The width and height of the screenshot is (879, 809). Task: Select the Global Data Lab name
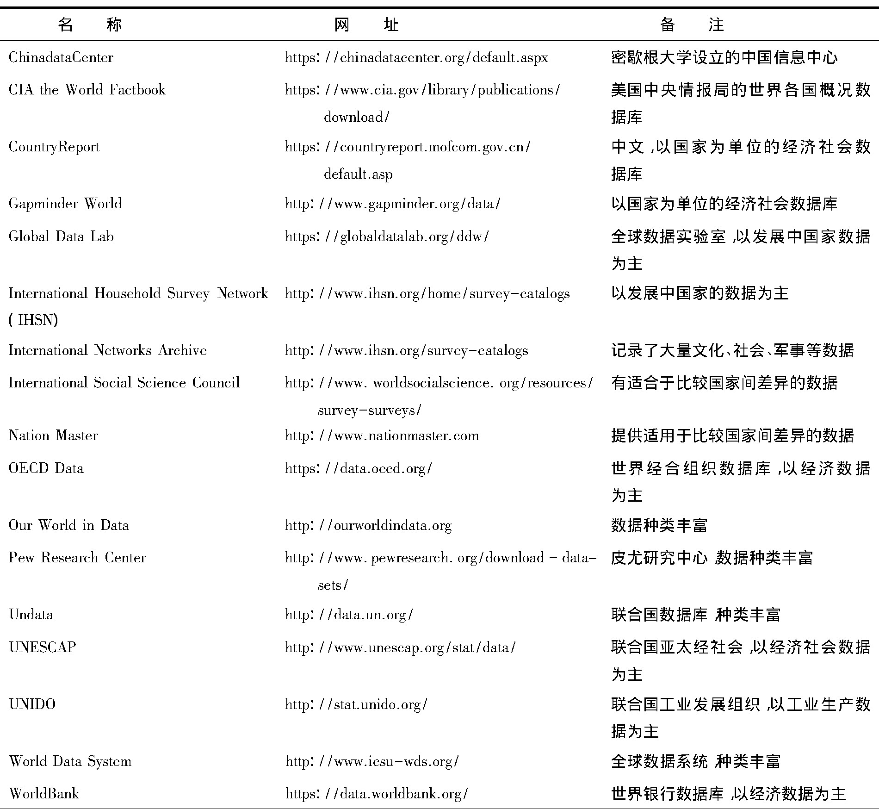(x=61, y=236)
